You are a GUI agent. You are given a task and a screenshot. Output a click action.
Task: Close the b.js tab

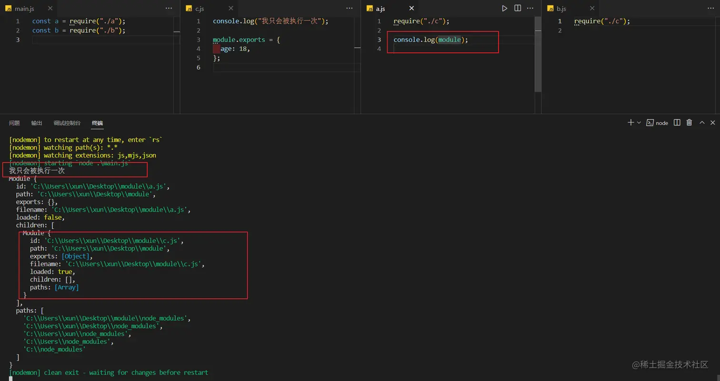[592, 9]
